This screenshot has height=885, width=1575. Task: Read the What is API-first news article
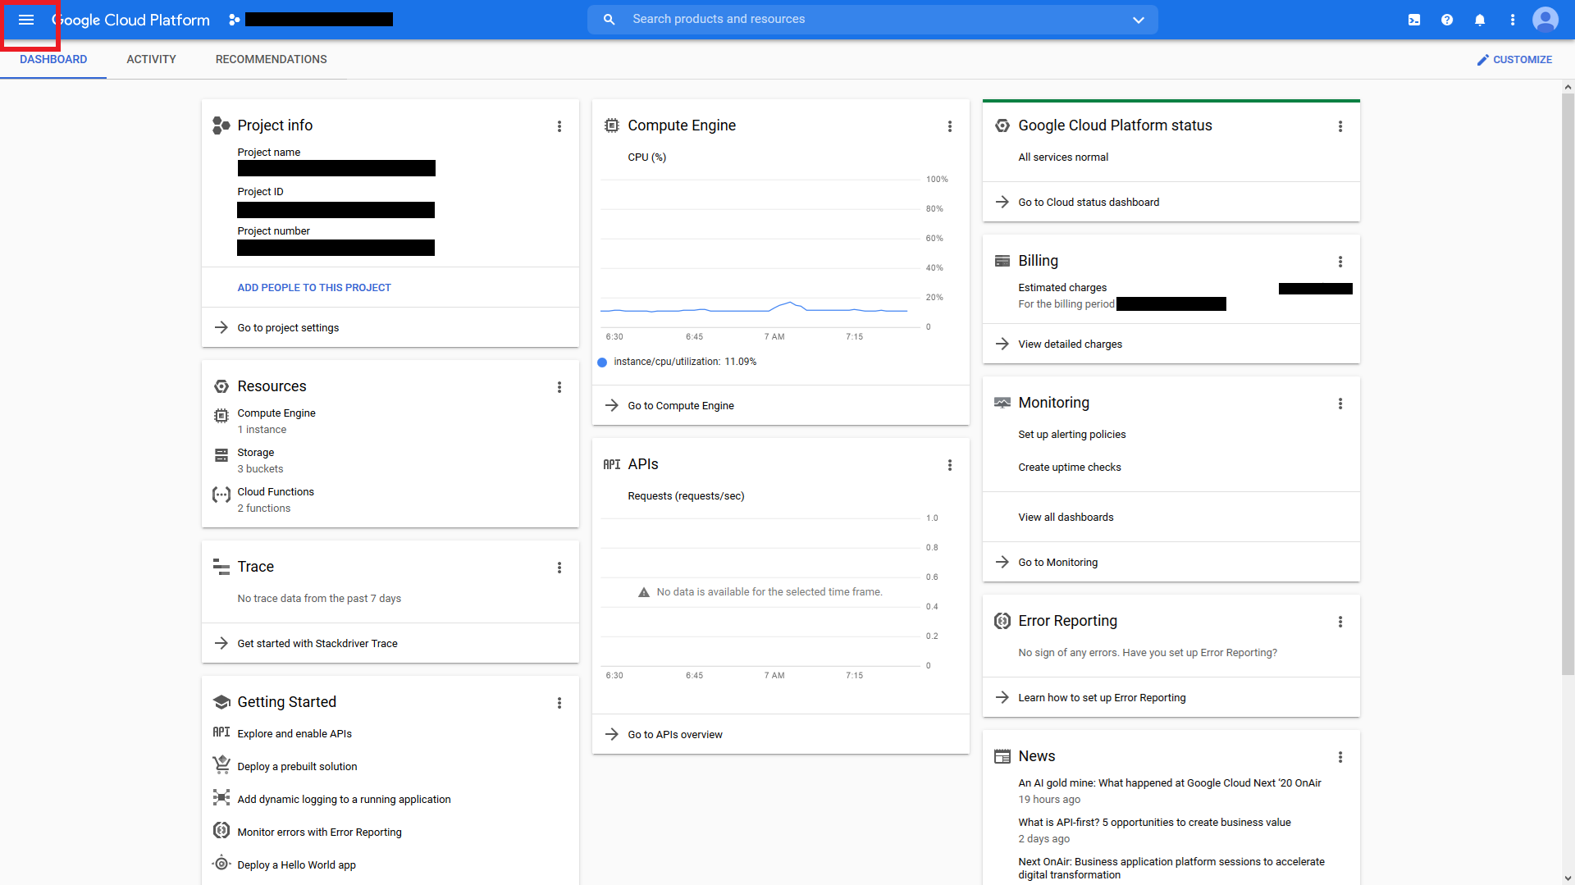[1154, 823]
